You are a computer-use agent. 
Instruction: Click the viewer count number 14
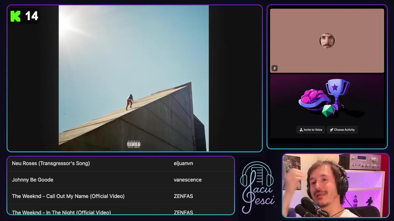tap(32, 16)
